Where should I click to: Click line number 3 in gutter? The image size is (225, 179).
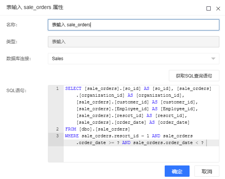click(x=57, y=136)
